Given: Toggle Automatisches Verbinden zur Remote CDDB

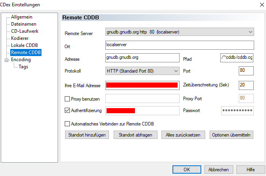Looking at the screenshot, I should (x=67, y=124).
